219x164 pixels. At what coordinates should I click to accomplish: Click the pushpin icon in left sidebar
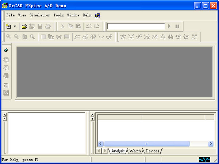pyautogui.click(x=6, y=50)
